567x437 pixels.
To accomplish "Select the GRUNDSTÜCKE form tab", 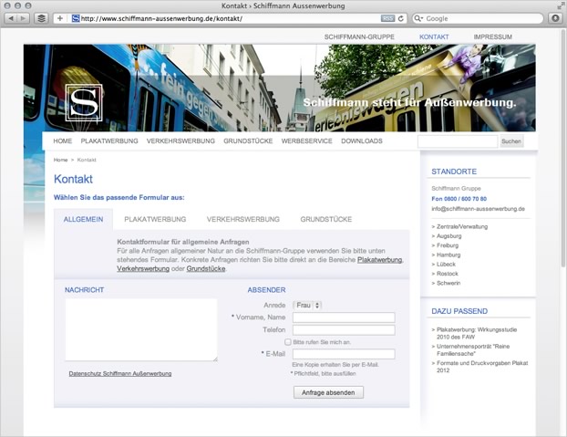I will [x=325, y=219].
